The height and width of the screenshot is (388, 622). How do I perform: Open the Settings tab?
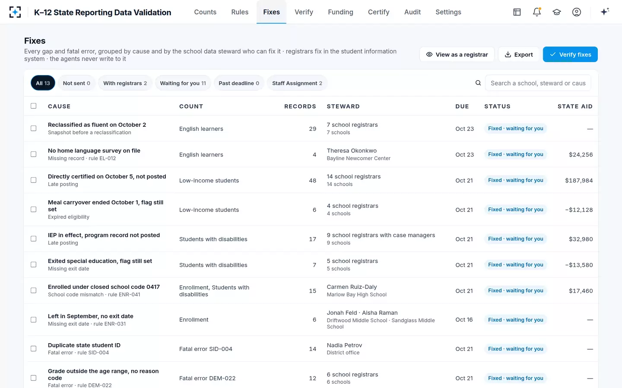(448, 12)
